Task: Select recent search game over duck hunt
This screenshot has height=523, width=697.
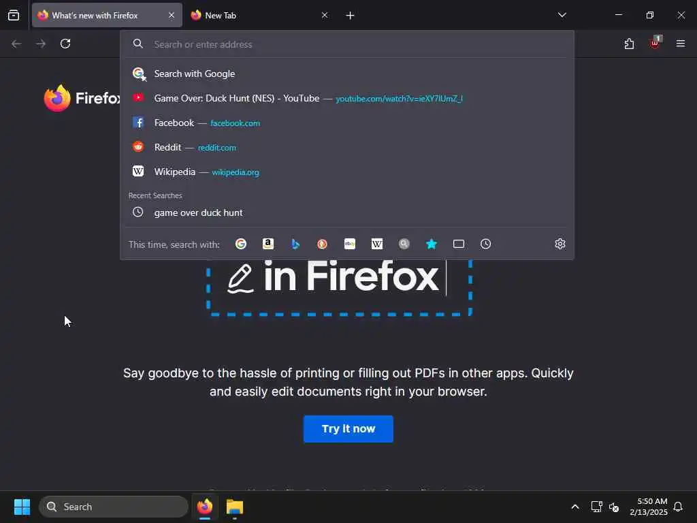Action: pyautogui.click(x=346, y=212)
